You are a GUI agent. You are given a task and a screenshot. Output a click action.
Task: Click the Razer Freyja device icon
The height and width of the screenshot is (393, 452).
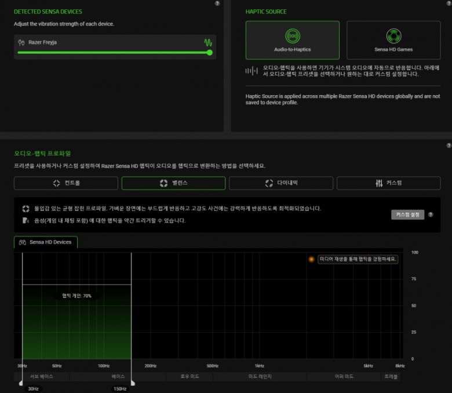(x=21, y=42)
